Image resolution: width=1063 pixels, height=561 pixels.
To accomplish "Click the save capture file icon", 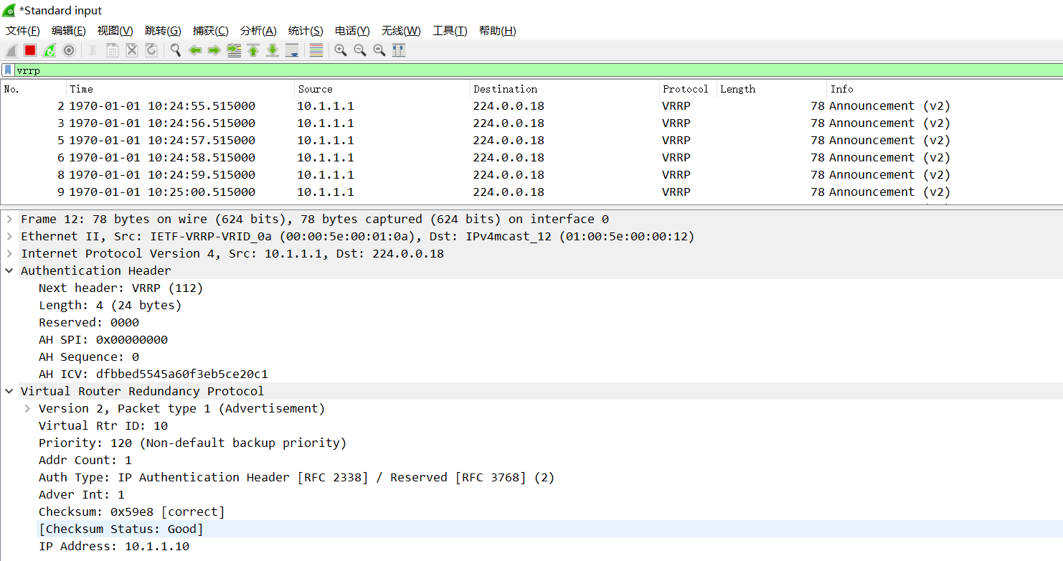I will coord(113,50).
